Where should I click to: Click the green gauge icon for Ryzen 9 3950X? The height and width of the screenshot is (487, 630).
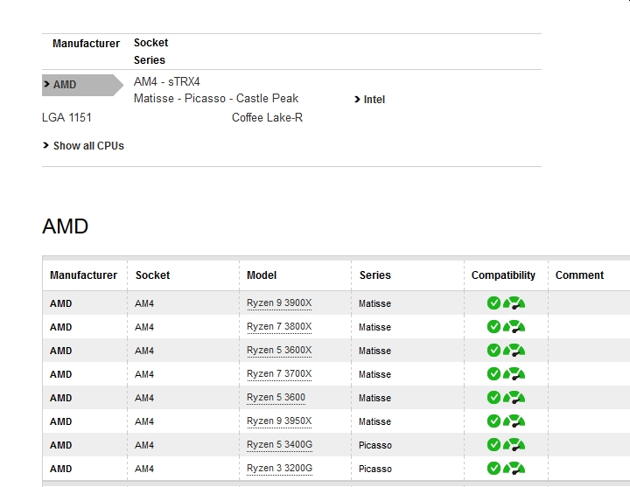[x=514, y=421]
